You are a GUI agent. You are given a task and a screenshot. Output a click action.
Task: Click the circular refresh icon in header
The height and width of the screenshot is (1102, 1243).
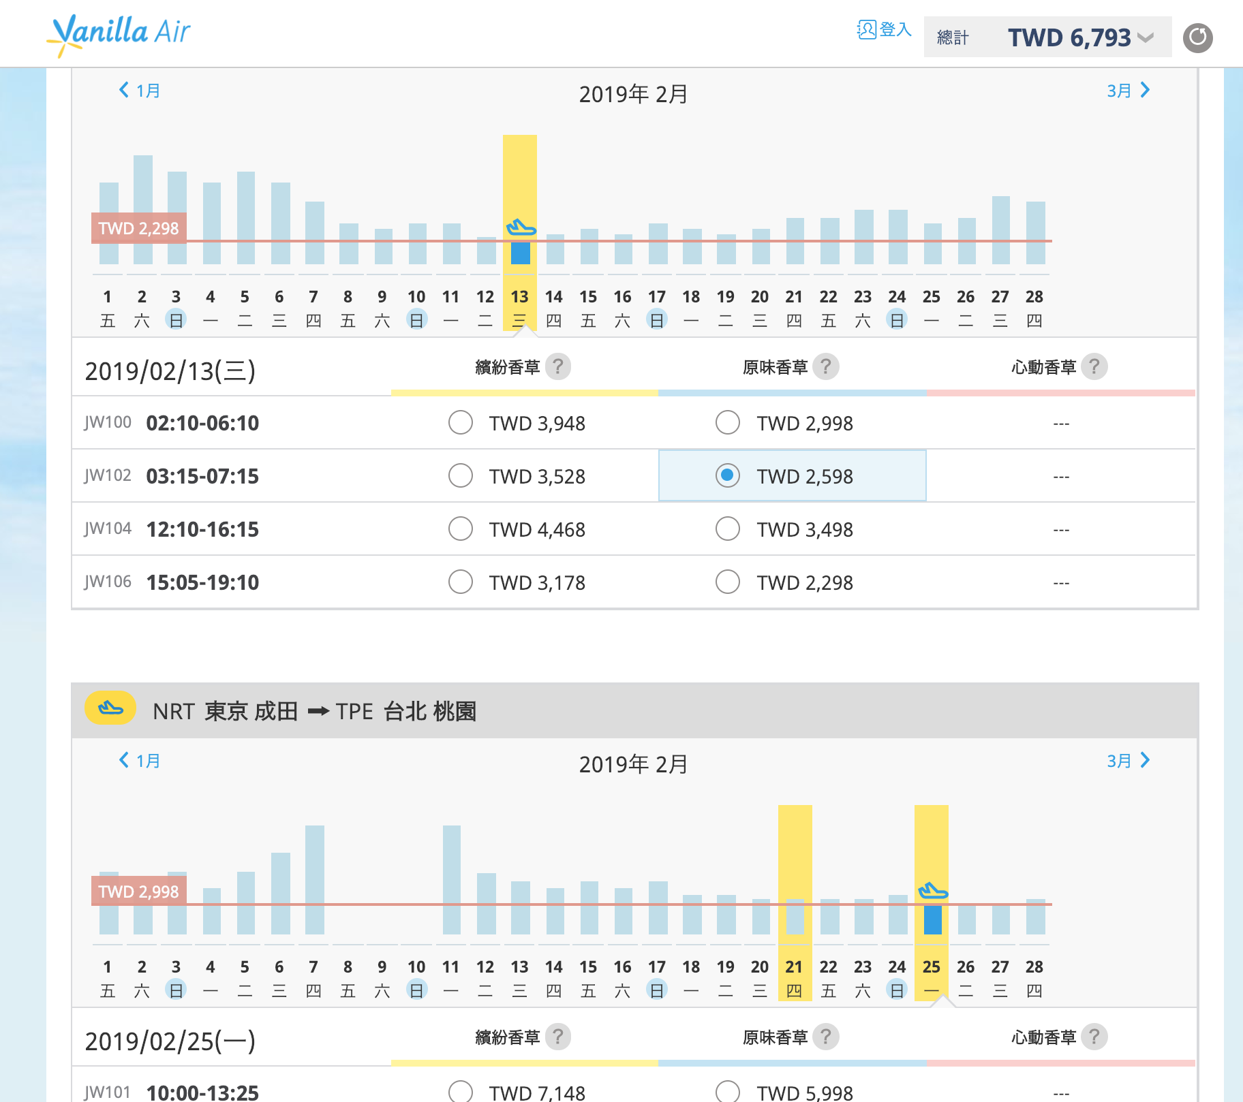[x=1197, y=38]
